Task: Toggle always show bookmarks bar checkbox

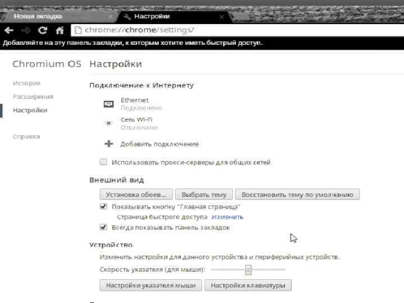Action: pyautogui.click(x=103, y=227)
